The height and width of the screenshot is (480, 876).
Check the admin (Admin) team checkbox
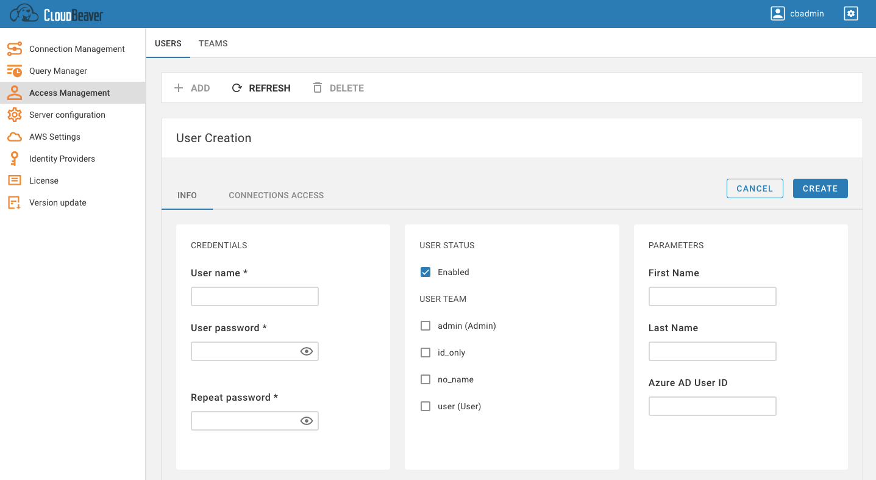click(426, 325)
